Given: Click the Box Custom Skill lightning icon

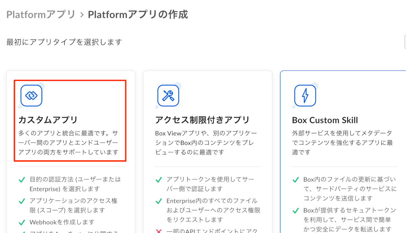Looking at the screenshot, I should (305, 96).
